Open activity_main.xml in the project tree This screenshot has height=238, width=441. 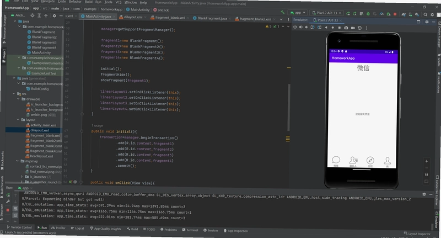pyautogui.click(x=44, y=125)
